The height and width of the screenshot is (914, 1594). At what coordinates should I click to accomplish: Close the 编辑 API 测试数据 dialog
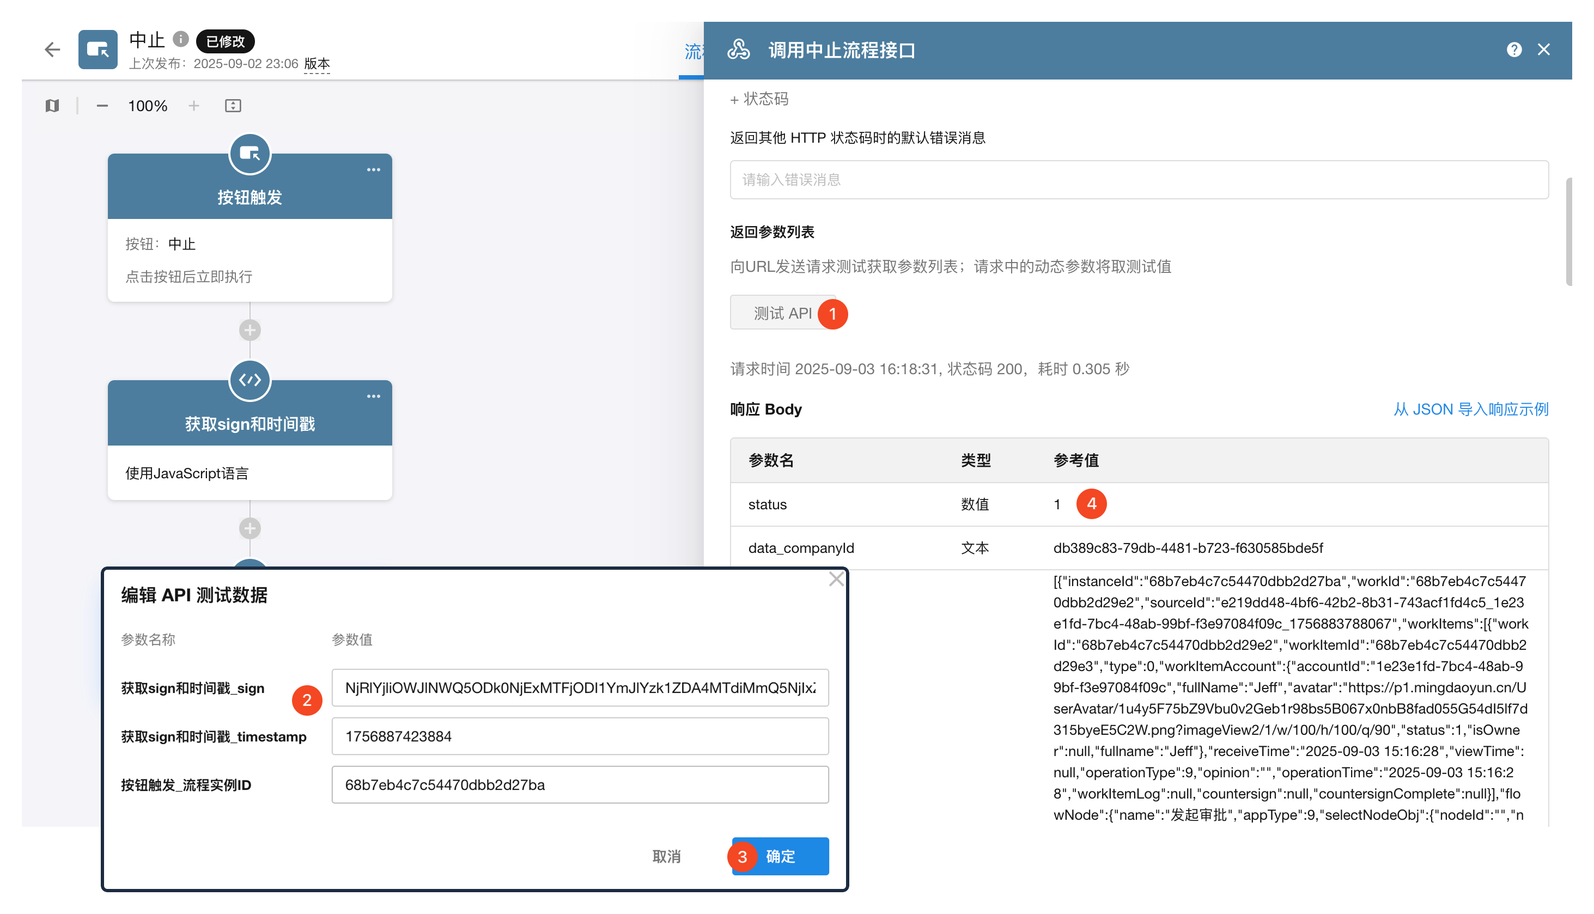[x=836, y=579]
